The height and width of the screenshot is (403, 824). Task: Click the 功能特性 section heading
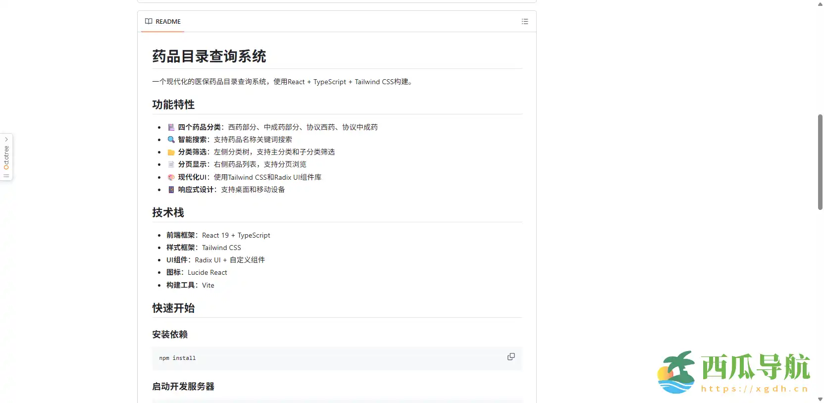(173, 104)
